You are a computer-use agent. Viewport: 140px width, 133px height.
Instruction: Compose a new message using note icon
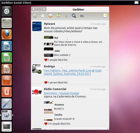(105, 15)
